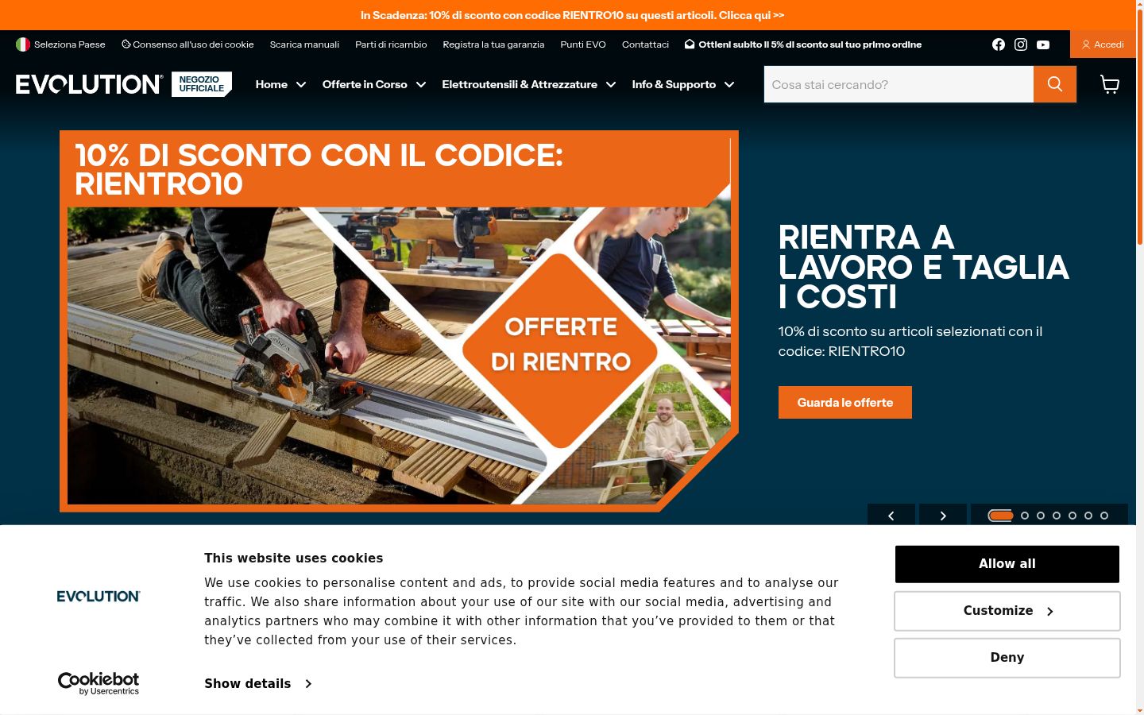This screenshot has width=1144, height=715.
Task: Open Registra la tua garanzia
Action: 493,44
